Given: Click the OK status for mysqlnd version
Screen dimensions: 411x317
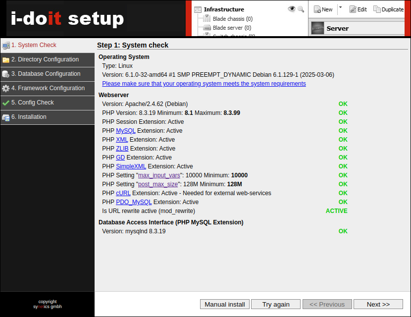Looking at the screenshot, I should pos(343,231).
